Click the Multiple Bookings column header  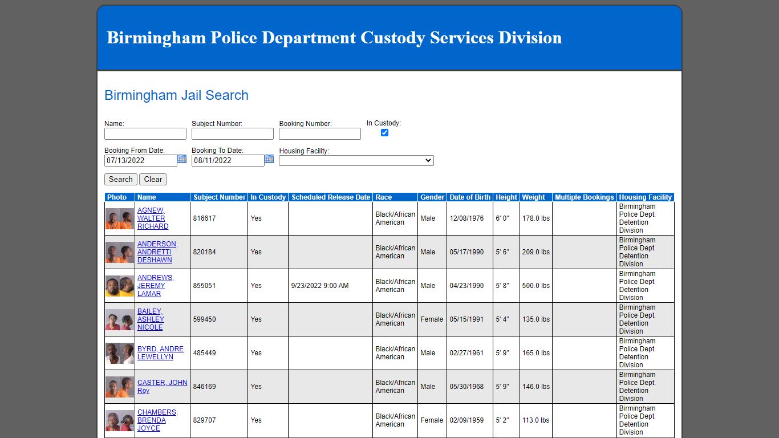point(585,197)
